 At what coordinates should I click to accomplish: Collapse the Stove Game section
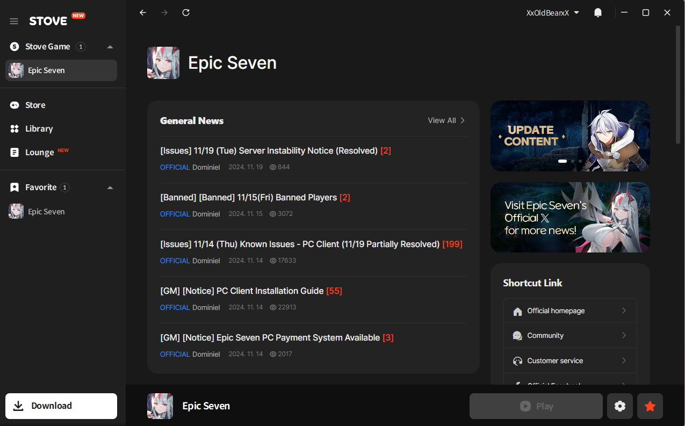pos(110,47)
